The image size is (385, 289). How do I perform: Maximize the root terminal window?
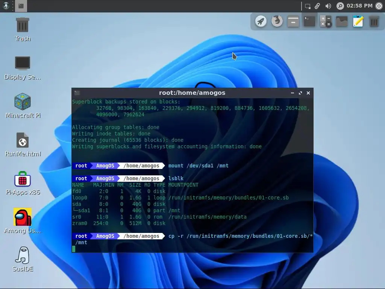tap(300, 93)
